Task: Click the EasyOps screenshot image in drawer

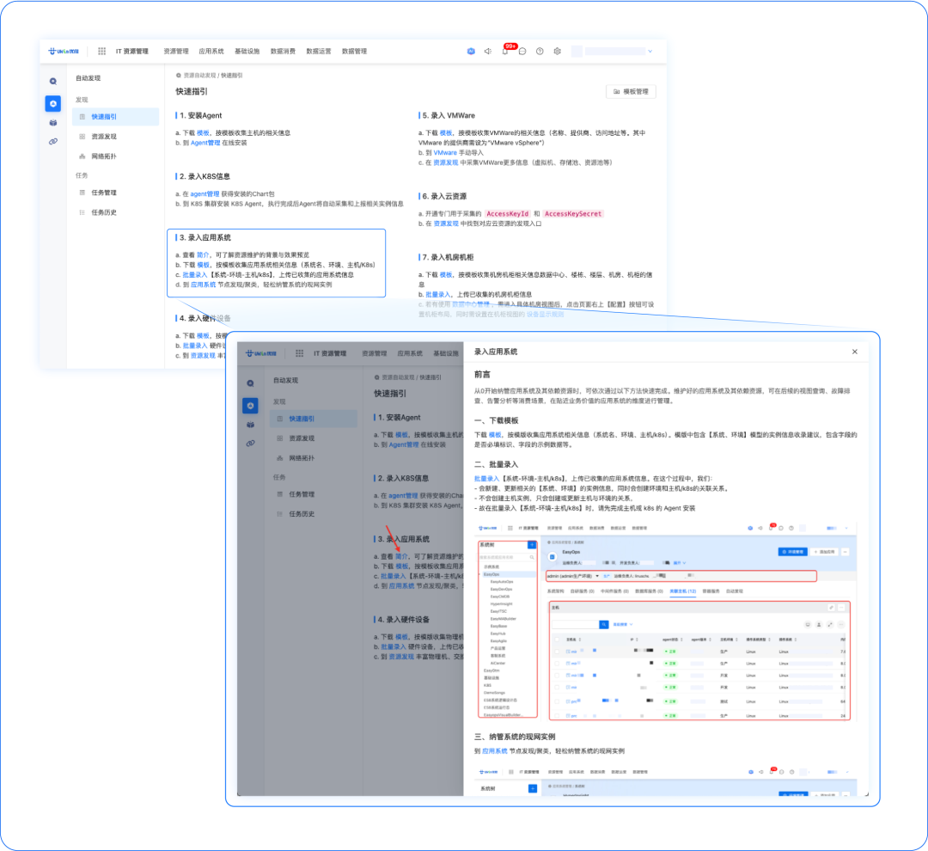Action: [x=665, y=621]
